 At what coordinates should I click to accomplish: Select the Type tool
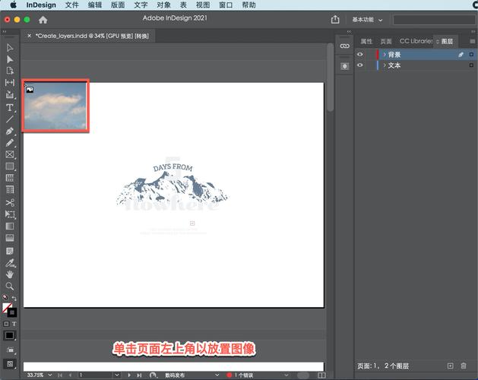pyautogui.click(x=10, y=107)
